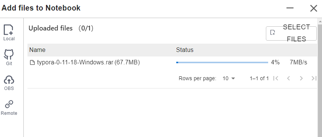This screenshot has height=137, width=322.
Task: Click the Status column header
Action: click(x=185, y=50)
